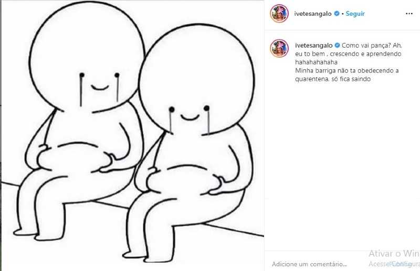
Task: Open ivetesangalo profile from header username
Action: (x=313, y=14)
